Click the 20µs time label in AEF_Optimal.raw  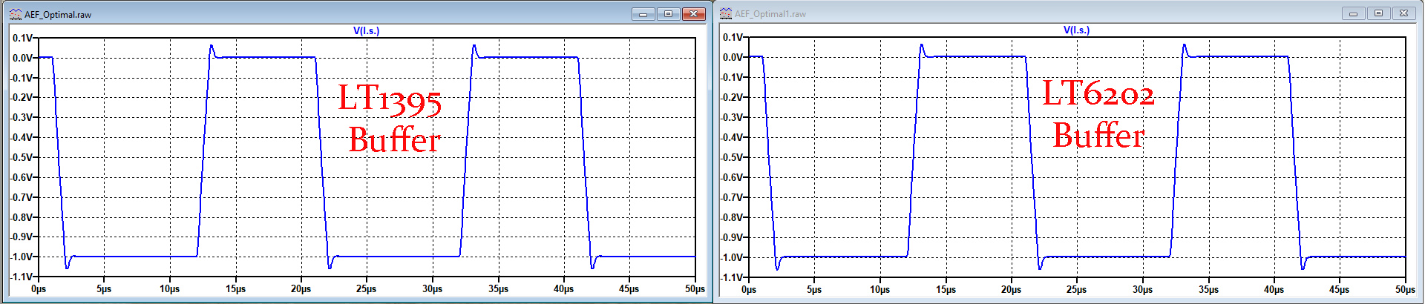(x=301, y=289)
